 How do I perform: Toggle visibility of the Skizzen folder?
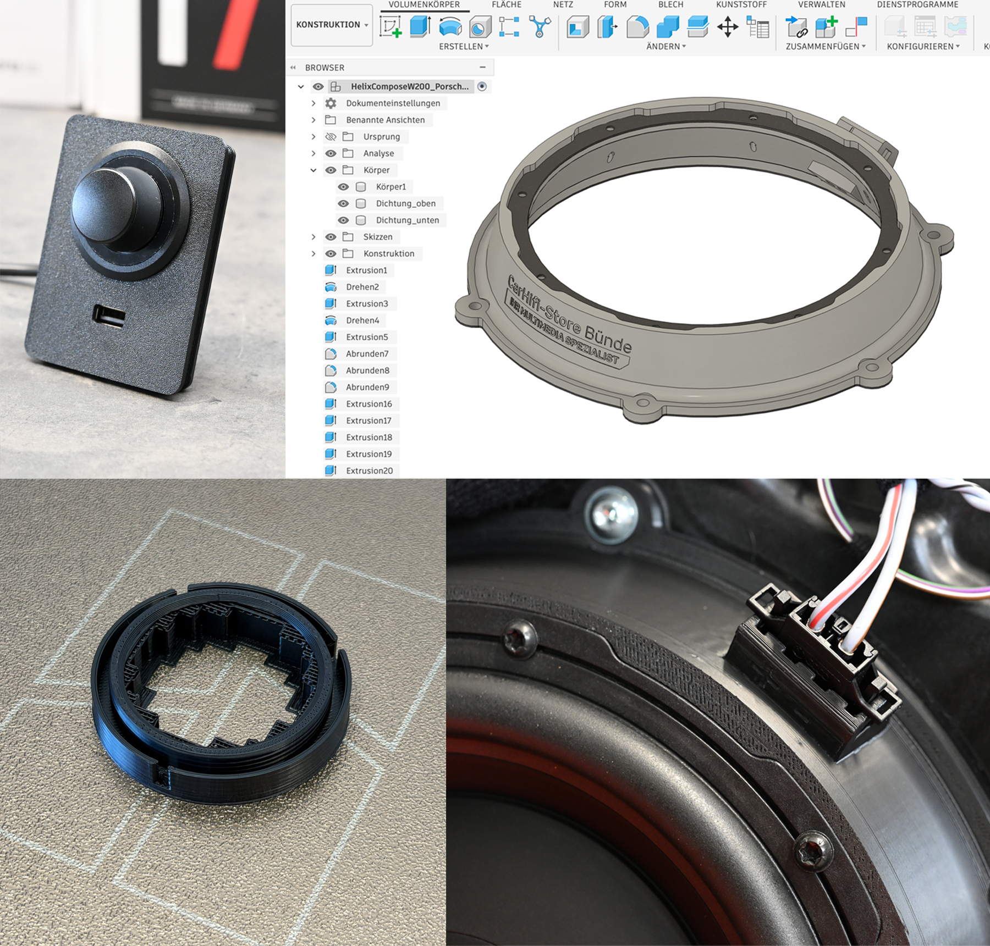331,237
